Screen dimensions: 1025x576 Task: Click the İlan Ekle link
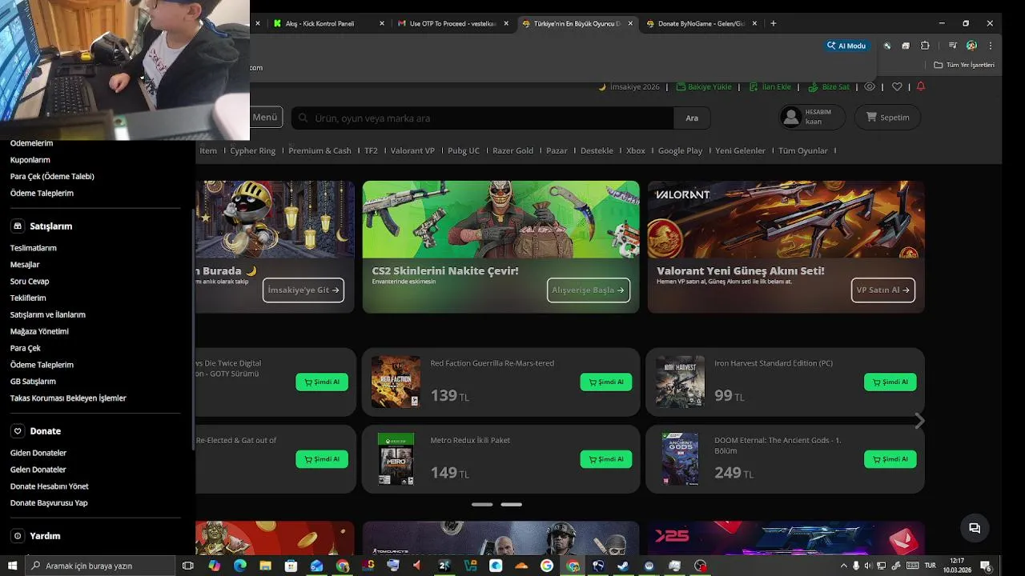[770, 86]
